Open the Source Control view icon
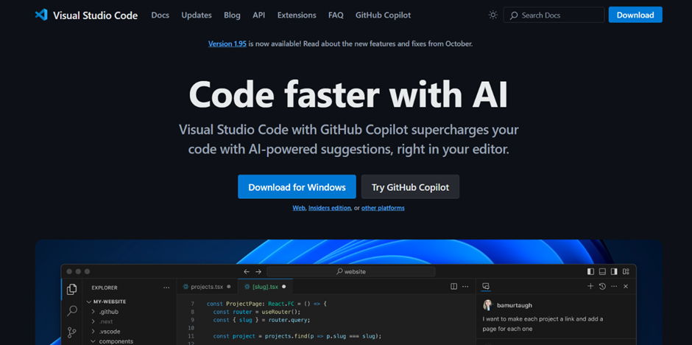This screenshot has height=345, width=692. (71, 332)
